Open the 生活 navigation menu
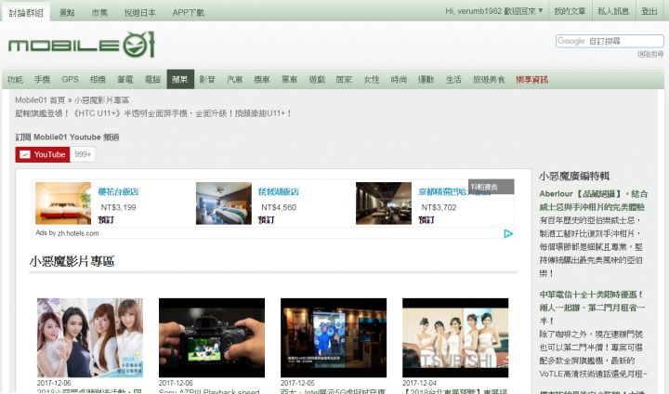 pos(453,79)
